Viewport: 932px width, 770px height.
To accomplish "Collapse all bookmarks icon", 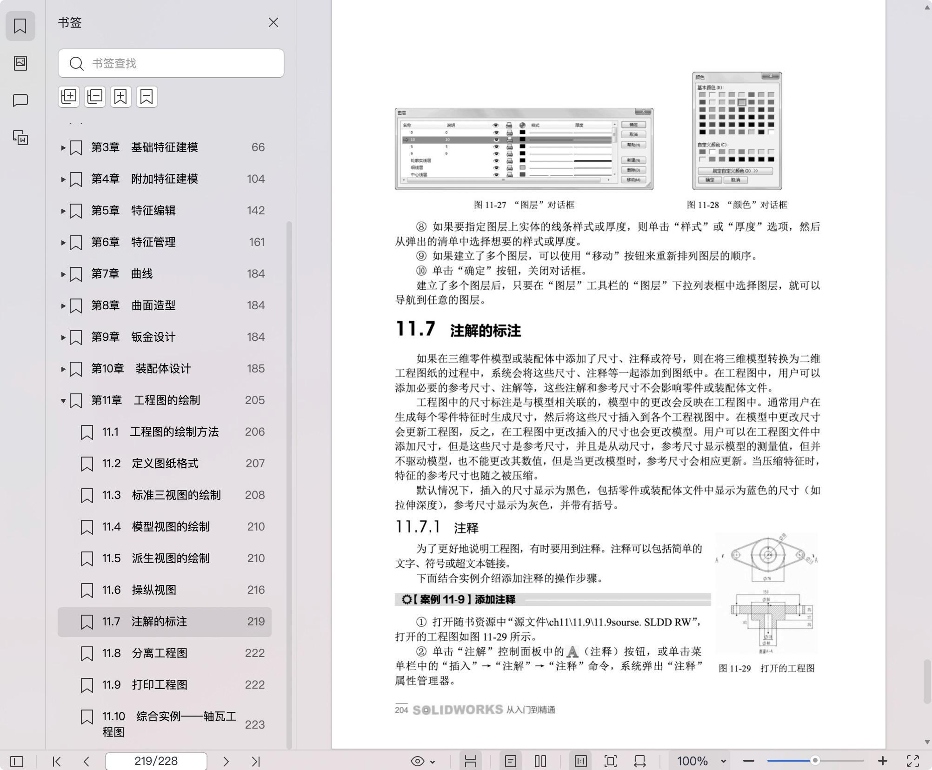I will [x=95, y=97].
